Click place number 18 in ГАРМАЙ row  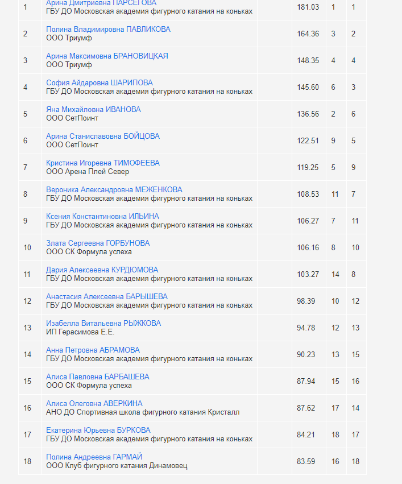27,461
